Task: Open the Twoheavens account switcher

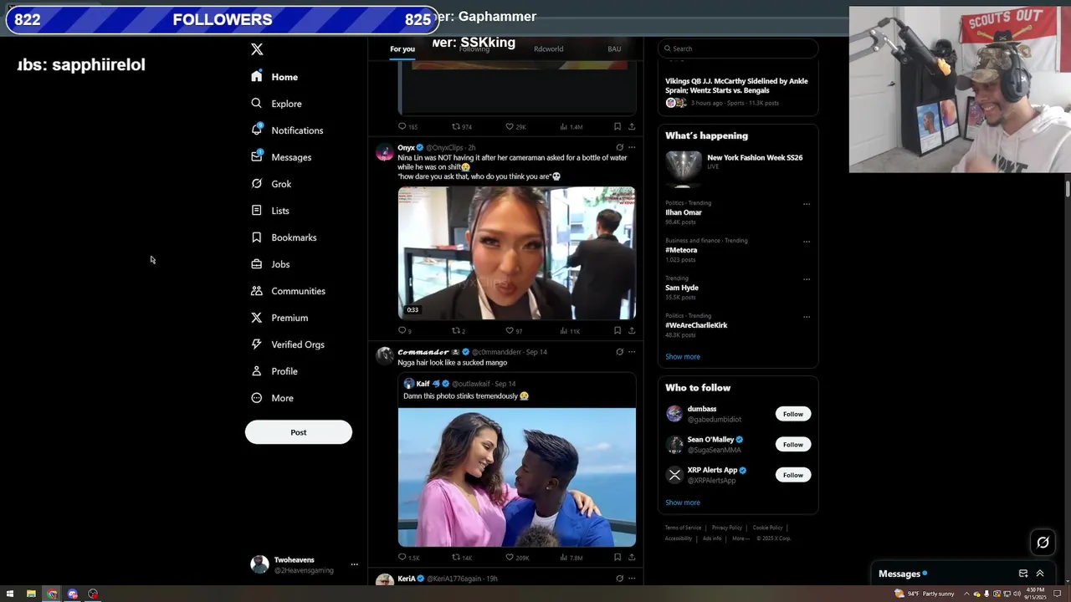Action: [305, 564]
